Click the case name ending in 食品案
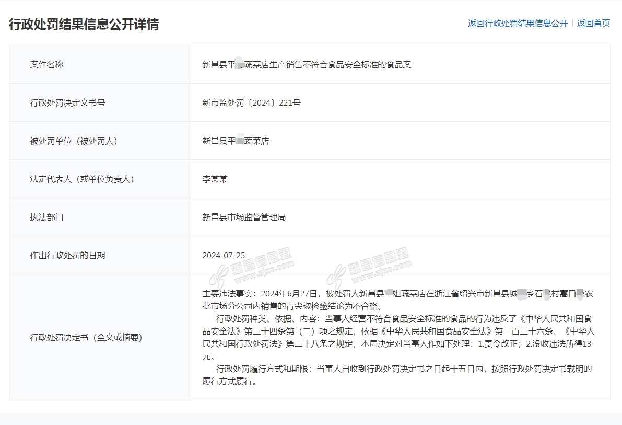The image size is (622, 425). click(307, 65)
